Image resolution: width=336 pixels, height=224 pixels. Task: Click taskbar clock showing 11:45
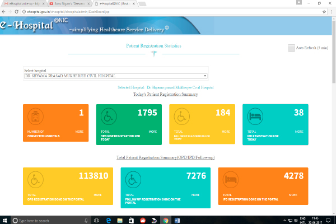(315, 221)
